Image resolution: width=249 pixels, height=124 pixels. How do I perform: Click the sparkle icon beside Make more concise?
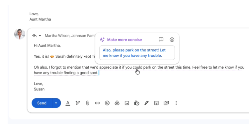click(x=102, y=40)
